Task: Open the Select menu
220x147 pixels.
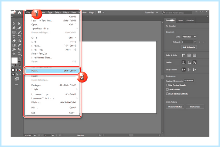Action: 58,12
